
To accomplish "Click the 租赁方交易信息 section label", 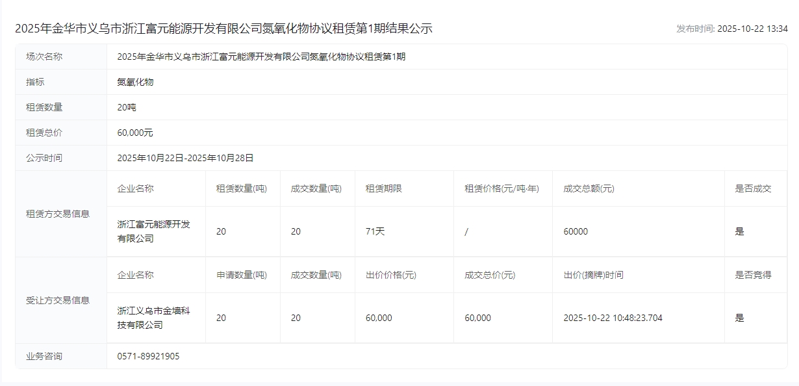I will tap(58, 214).
